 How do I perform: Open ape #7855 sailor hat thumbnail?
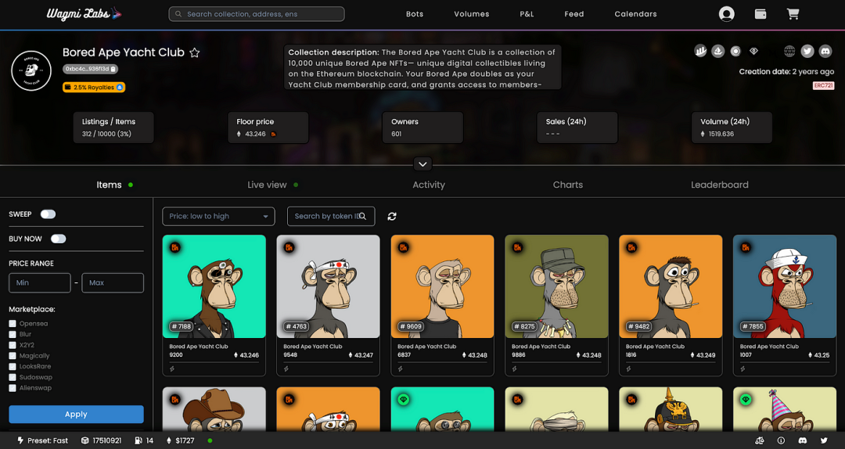pyautogui.click(x=785, y=286)
